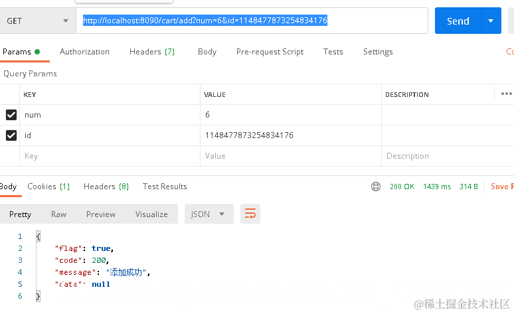The width and height of the screenshot is (514, 314).
Task: Switch to the Params tab
Action: point(21,52)
